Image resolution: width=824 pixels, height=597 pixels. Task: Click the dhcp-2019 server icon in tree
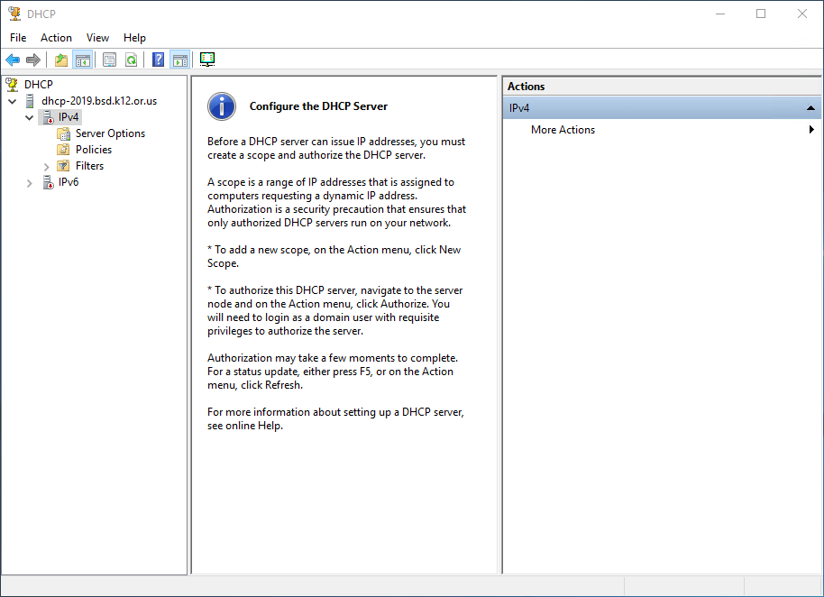point(30,101)
